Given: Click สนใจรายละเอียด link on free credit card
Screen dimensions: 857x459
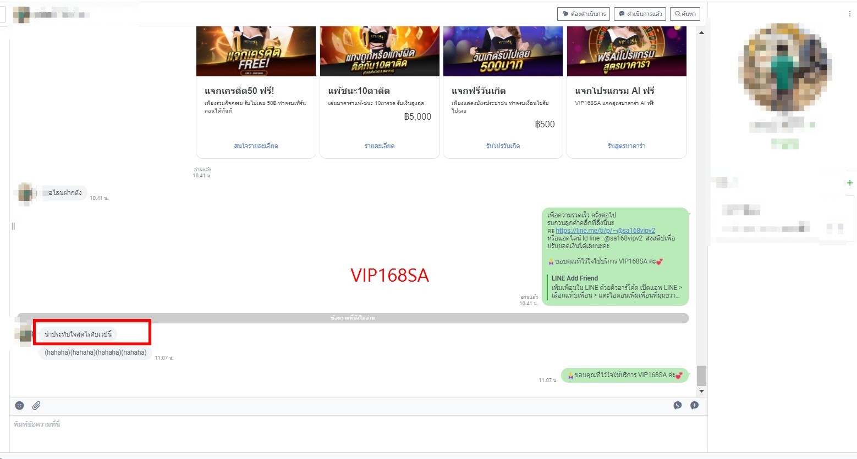Looking at the screenshot, I should pyautogui.click(x=256, y=146).
